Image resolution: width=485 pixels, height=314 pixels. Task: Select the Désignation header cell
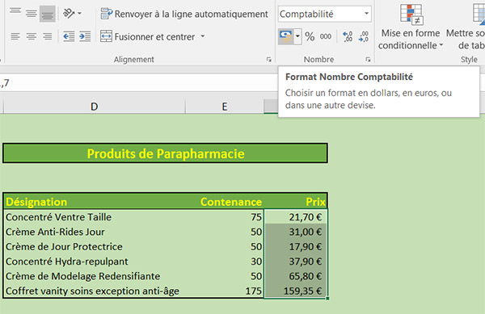[95, 202]
